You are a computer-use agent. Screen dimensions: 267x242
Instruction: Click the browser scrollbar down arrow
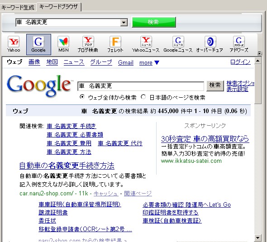coord(258,238)
